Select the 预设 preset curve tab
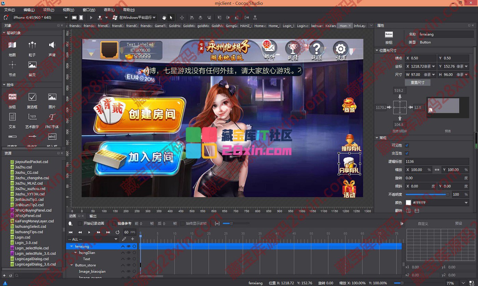 pos(459,224)
